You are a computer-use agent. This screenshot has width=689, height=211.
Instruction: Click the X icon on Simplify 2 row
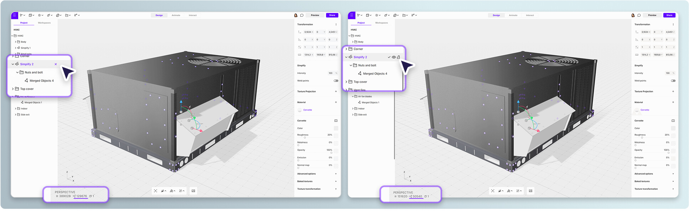(56, 64)
